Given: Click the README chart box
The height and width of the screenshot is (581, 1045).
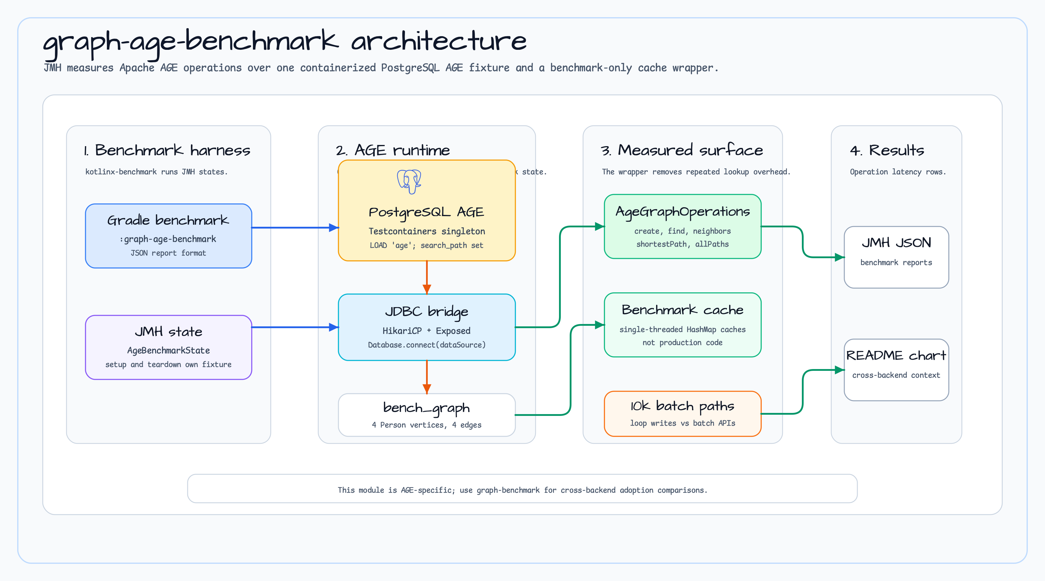Looking at the screenshot, I should (x=896, y=370).
